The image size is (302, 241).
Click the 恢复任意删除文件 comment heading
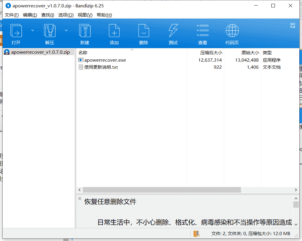(110, 202)
